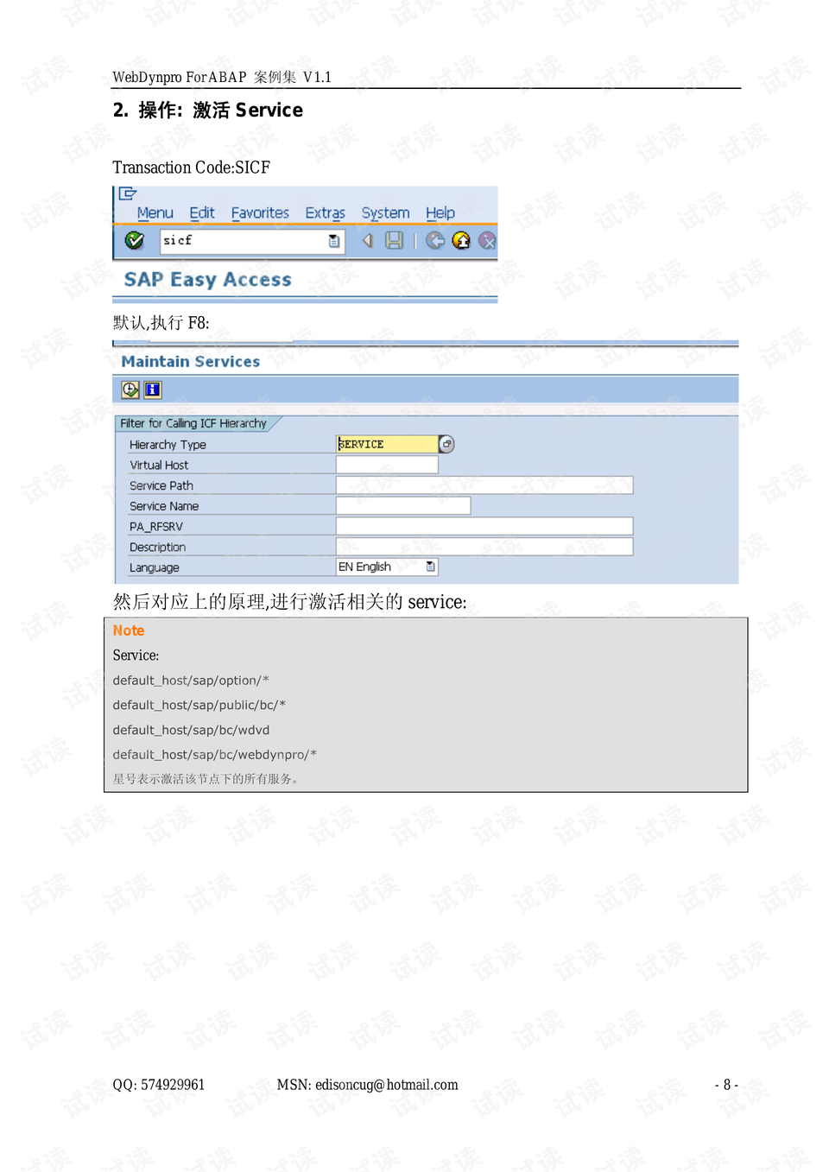Click the Description label
The image size is (829, 1172).
[x=157, y=548]
